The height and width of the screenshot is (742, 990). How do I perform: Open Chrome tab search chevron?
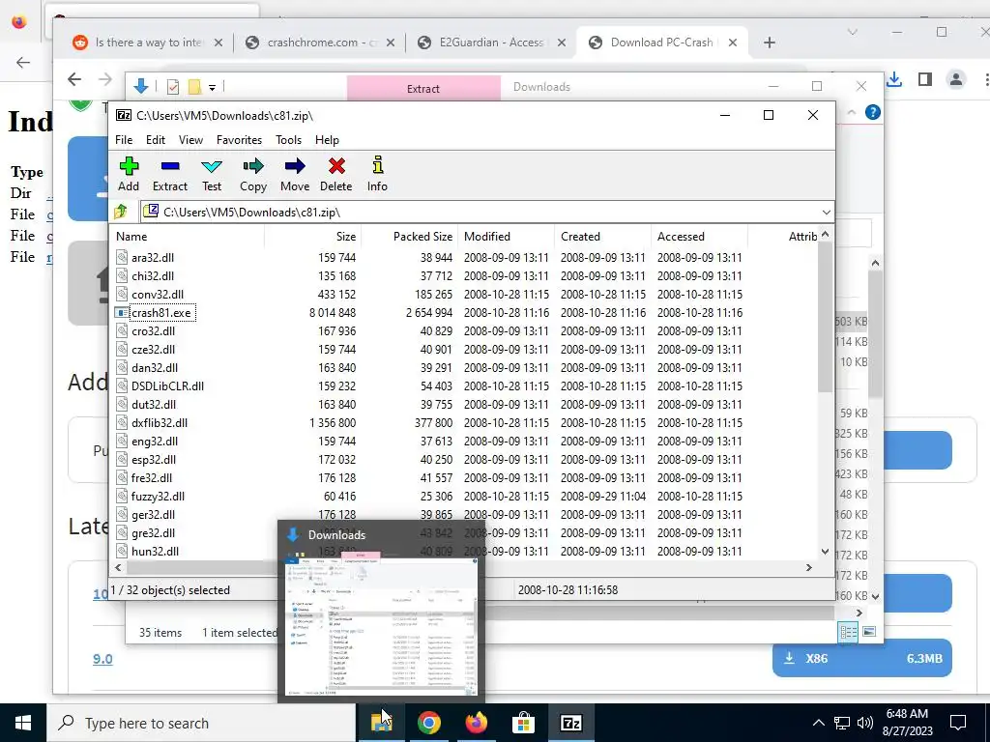coord(853,32)
